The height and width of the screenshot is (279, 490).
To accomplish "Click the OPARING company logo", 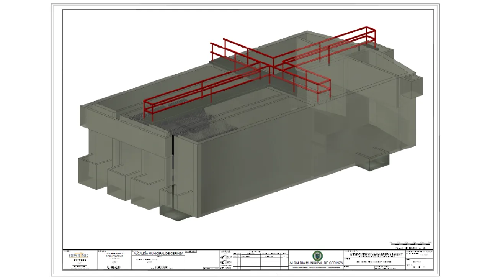I will point(78,256).
